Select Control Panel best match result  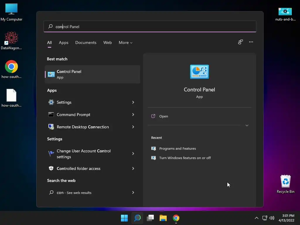[92, 74]
